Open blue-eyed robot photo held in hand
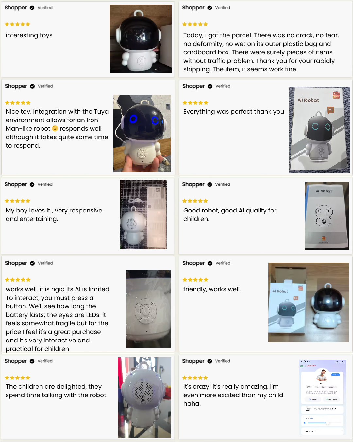This screenshot has width=353, height=442. [142, 134]
